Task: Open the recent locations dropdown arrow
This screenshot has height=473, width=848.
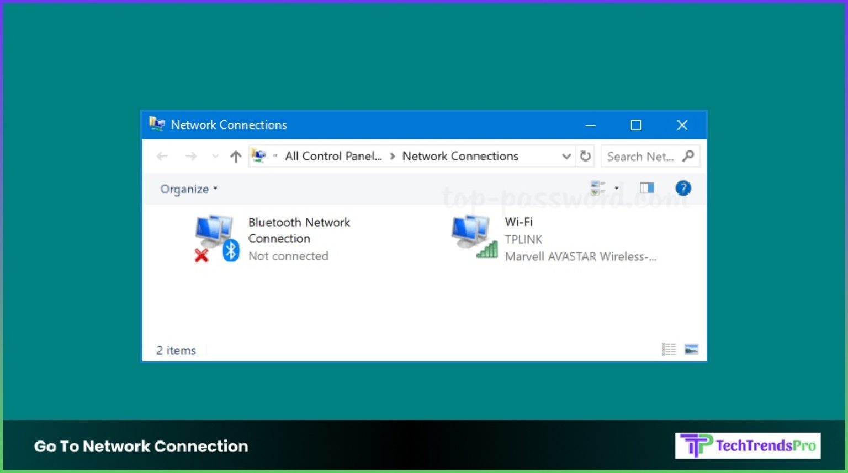Action: (215, 157)
